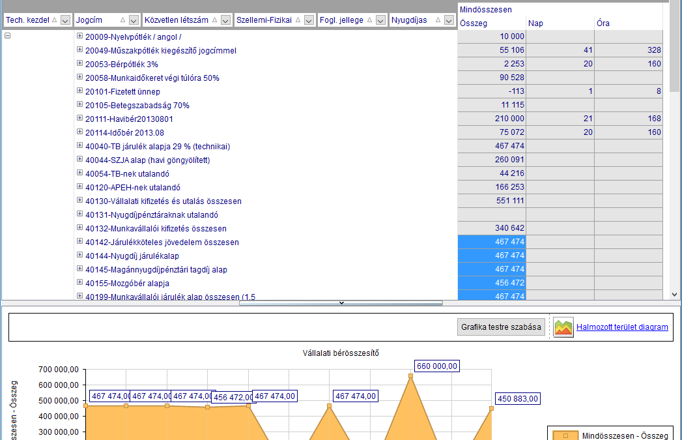This screenshot has width=682, height=440.
Task: Sort Jogcím column via triangle icon
Action: coord(122,20)
